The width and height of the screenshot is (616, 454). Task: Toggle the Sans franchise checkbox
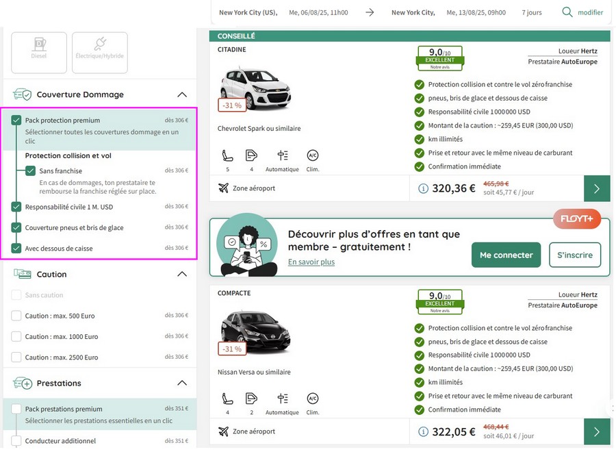coord(31,171)
